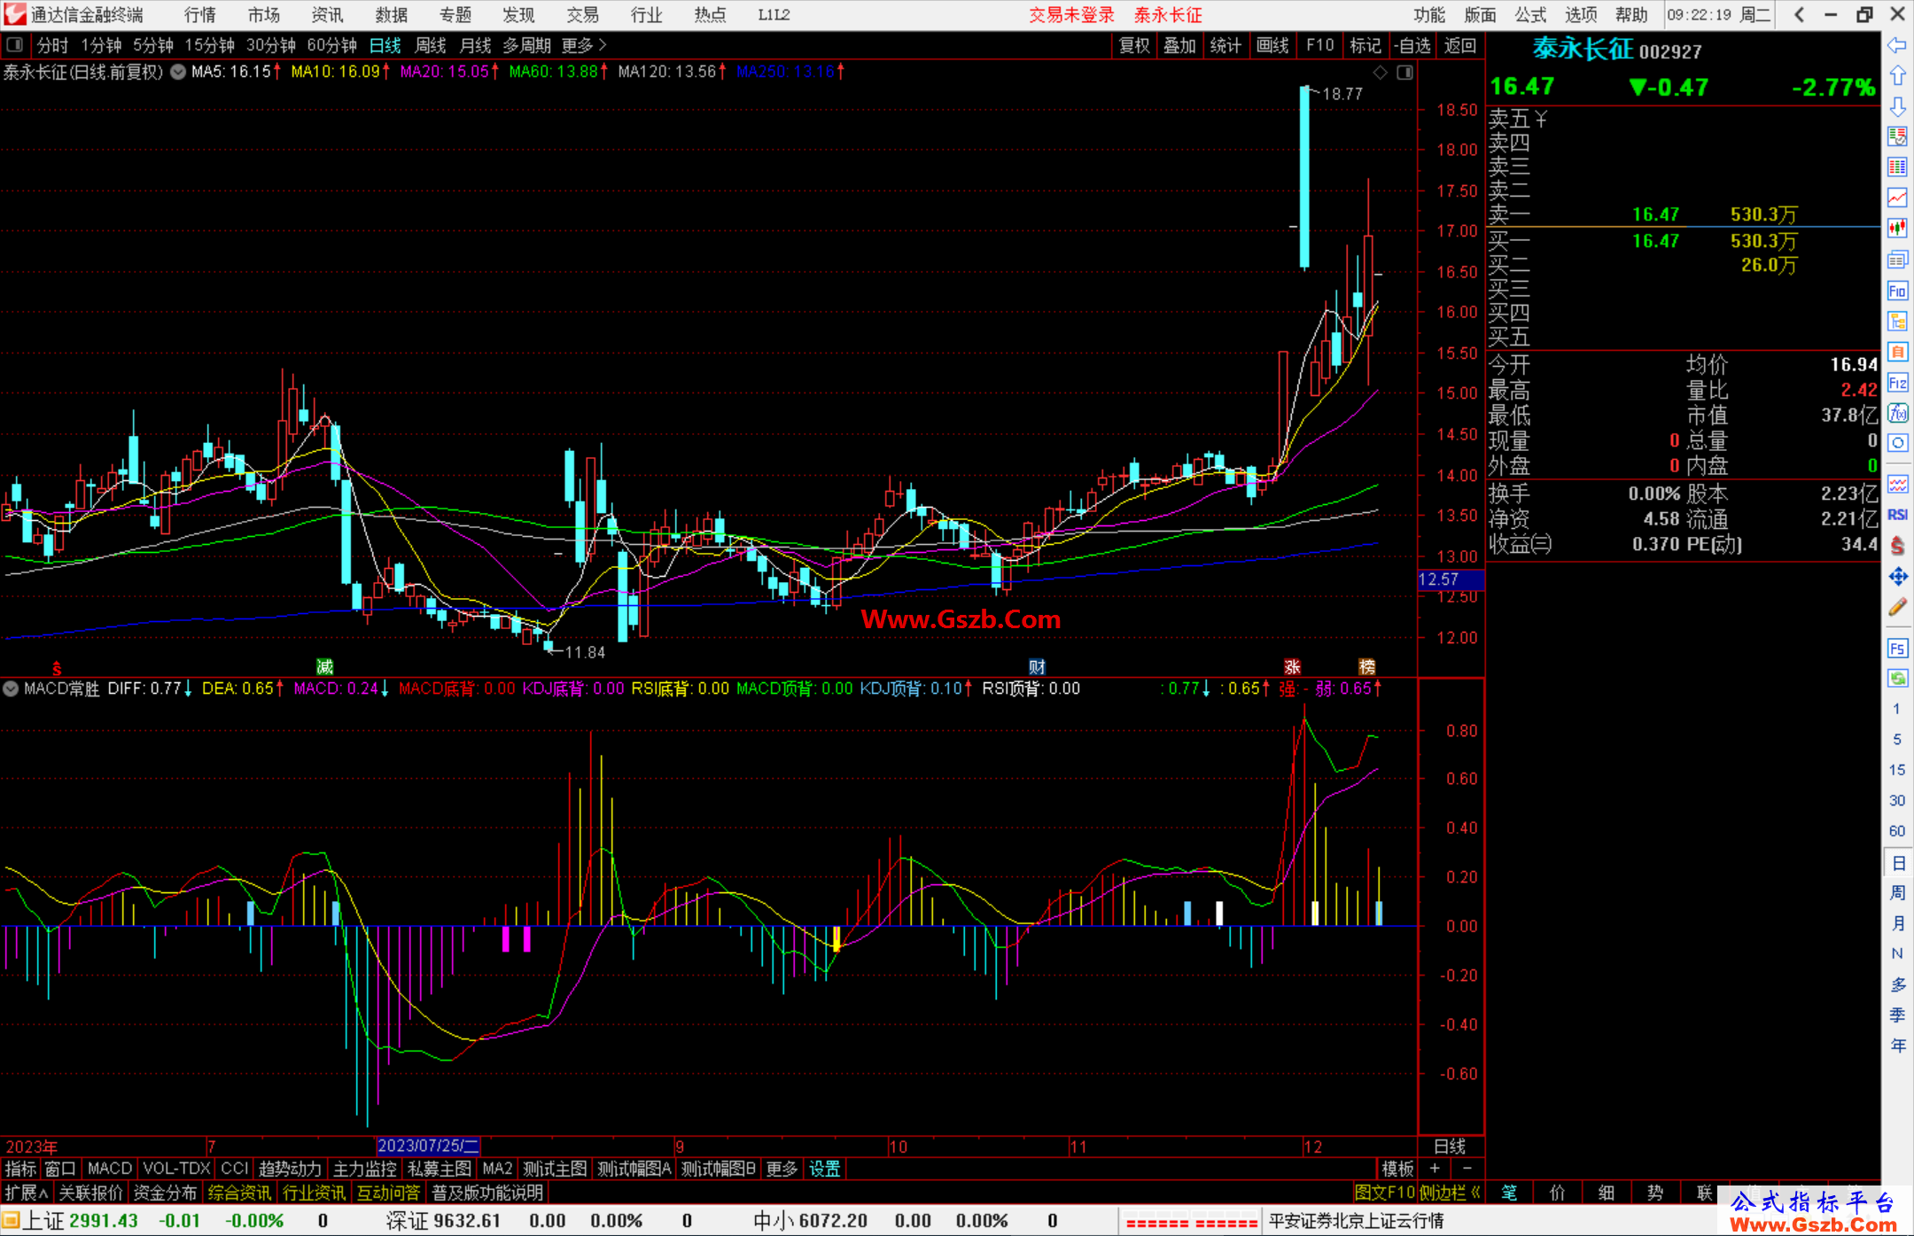Open the colored quote grid icon
The image size is (1914, 1236).
[1897, 167]
